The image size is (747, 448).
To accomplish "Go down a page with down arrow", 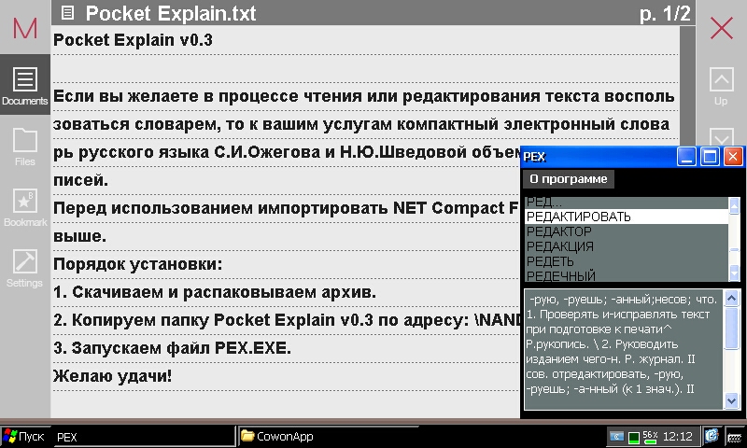I will pyautogui.click(x=721, y=137).
